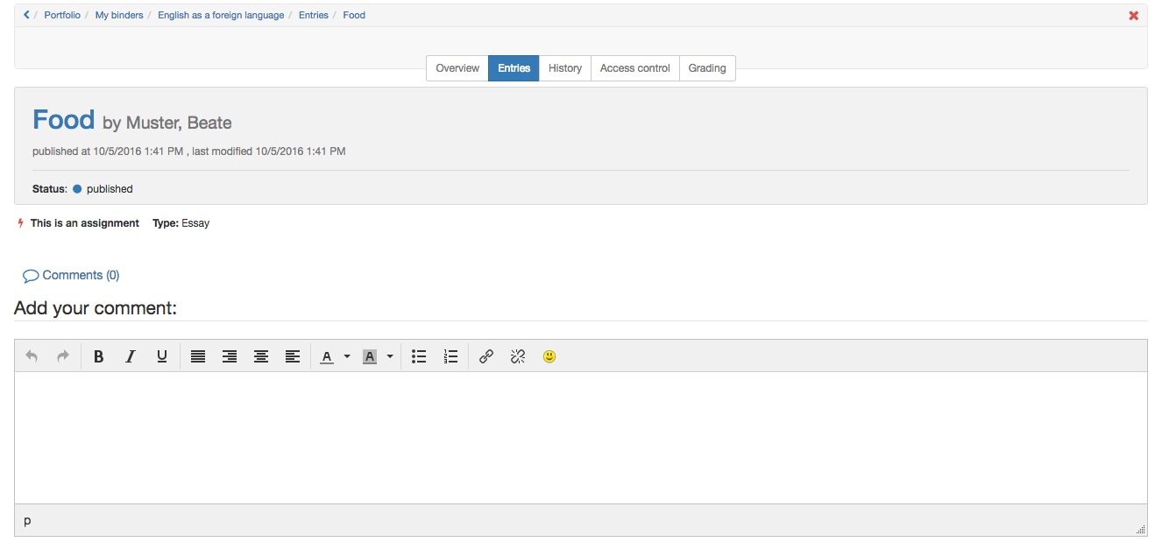Expand the text color dropdown arrow
The height and width of the screenshot is (549, 1162).
[347, 356]
